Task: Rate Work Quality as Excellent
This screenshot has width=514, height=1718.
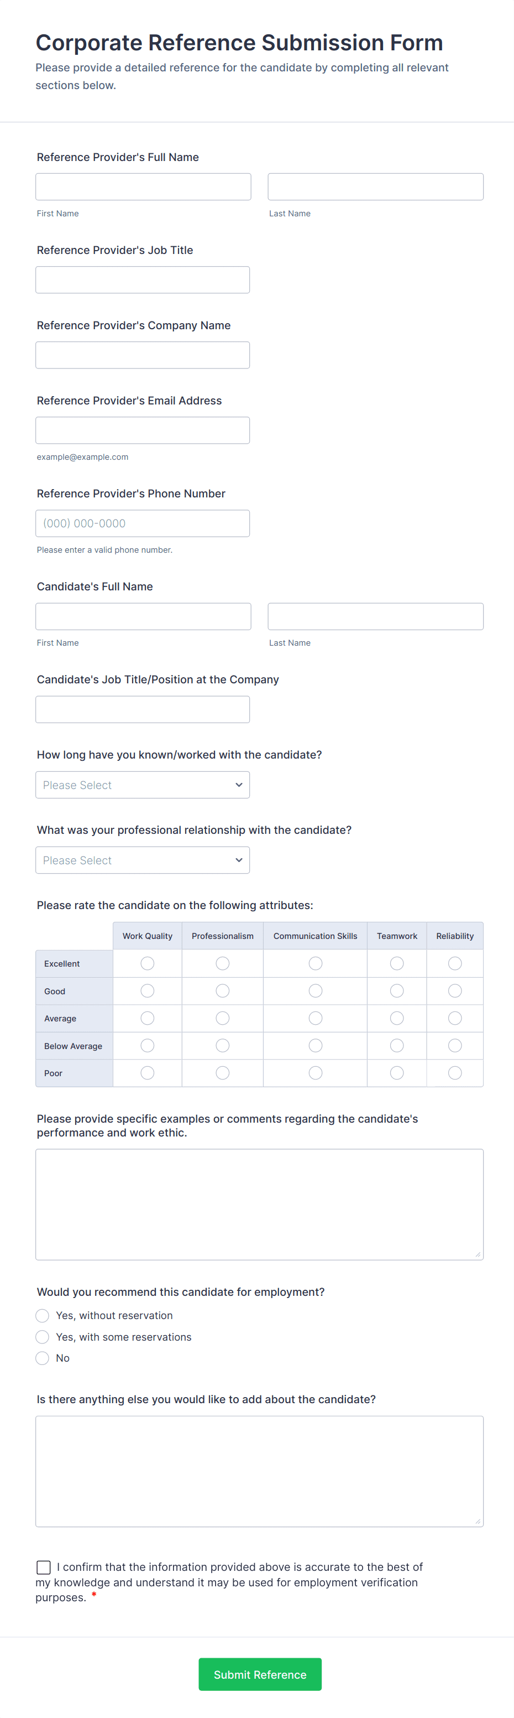Action: (148, 964)
